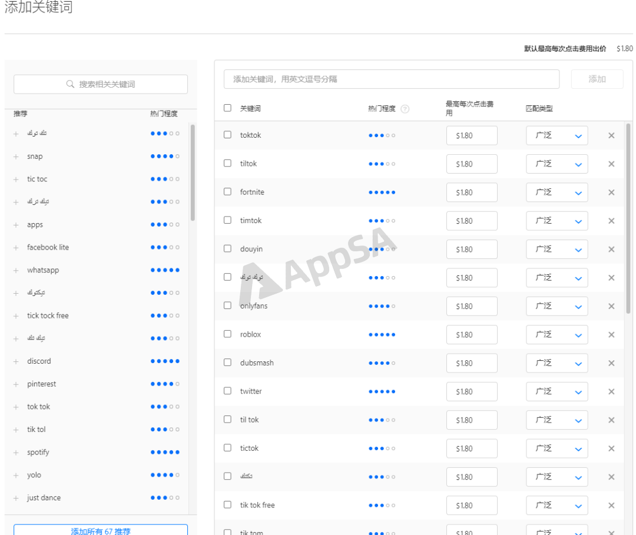
Task: Click the 热门程度 header in recommendations
Action: click(164, 114)
